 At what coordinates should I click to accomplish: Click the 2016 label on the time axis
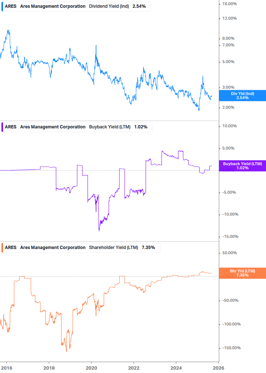pyautogui.click(x=7, y=368)
